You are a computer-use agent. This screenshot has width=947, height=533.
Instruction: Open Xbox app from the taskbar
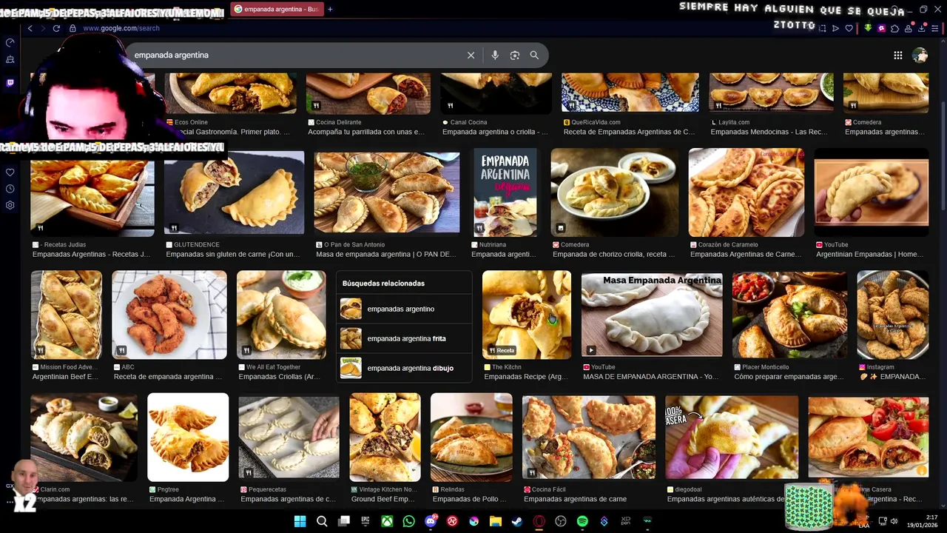tap(387, 521)
